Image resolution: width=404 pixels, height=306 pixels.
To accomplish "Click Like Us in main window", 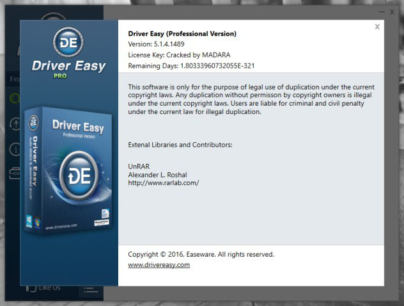I will [x=43, y=287].
